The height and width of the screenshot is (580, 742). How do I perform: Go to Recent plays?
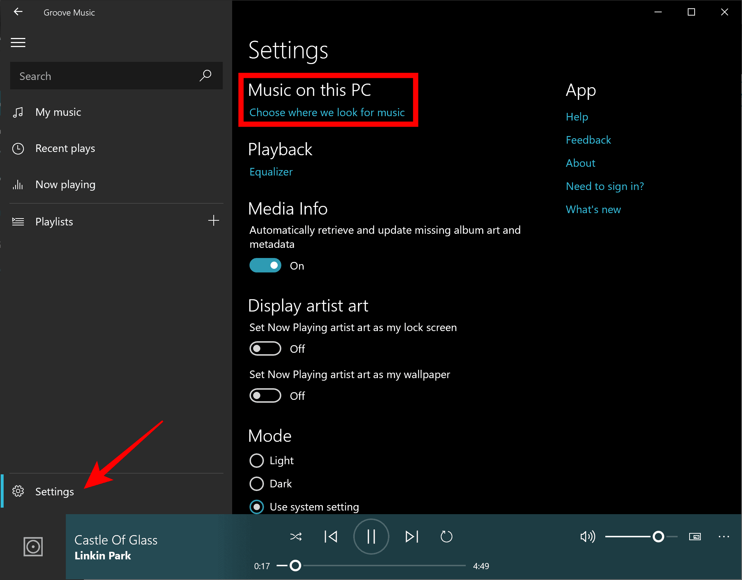(65, 148)
